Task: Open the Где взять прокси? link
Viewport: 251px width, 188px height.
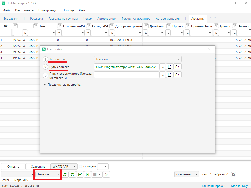Action: pyautogui.click(x=214, y=186)
